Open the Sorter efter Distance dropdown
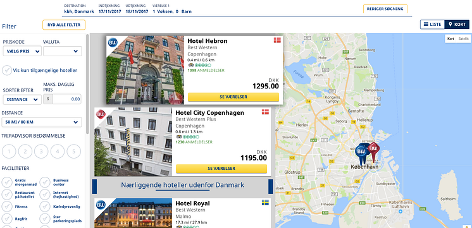The height and width of the screenshot is (228, 472). 22,99
